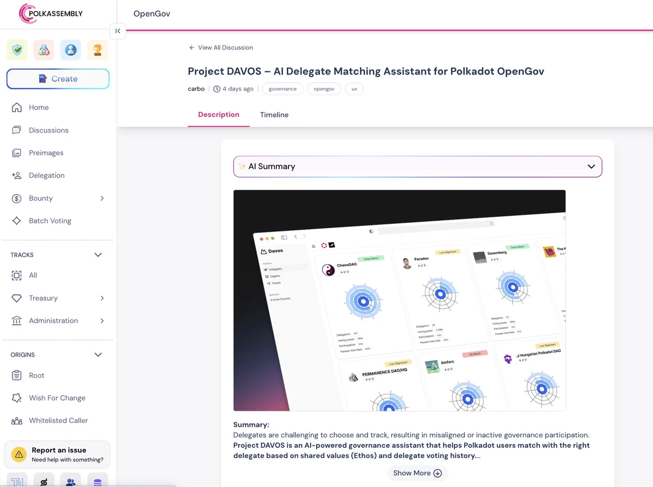Click the All tracks square grid icon

[17, 276]
